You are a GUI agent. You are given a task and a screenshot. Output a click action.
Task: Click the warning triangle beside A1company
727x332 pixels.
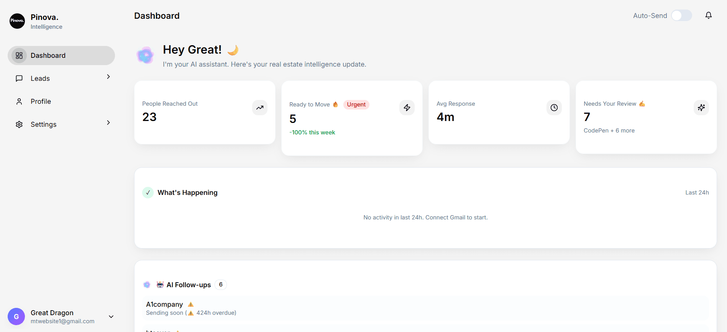[x=190, y=304]
